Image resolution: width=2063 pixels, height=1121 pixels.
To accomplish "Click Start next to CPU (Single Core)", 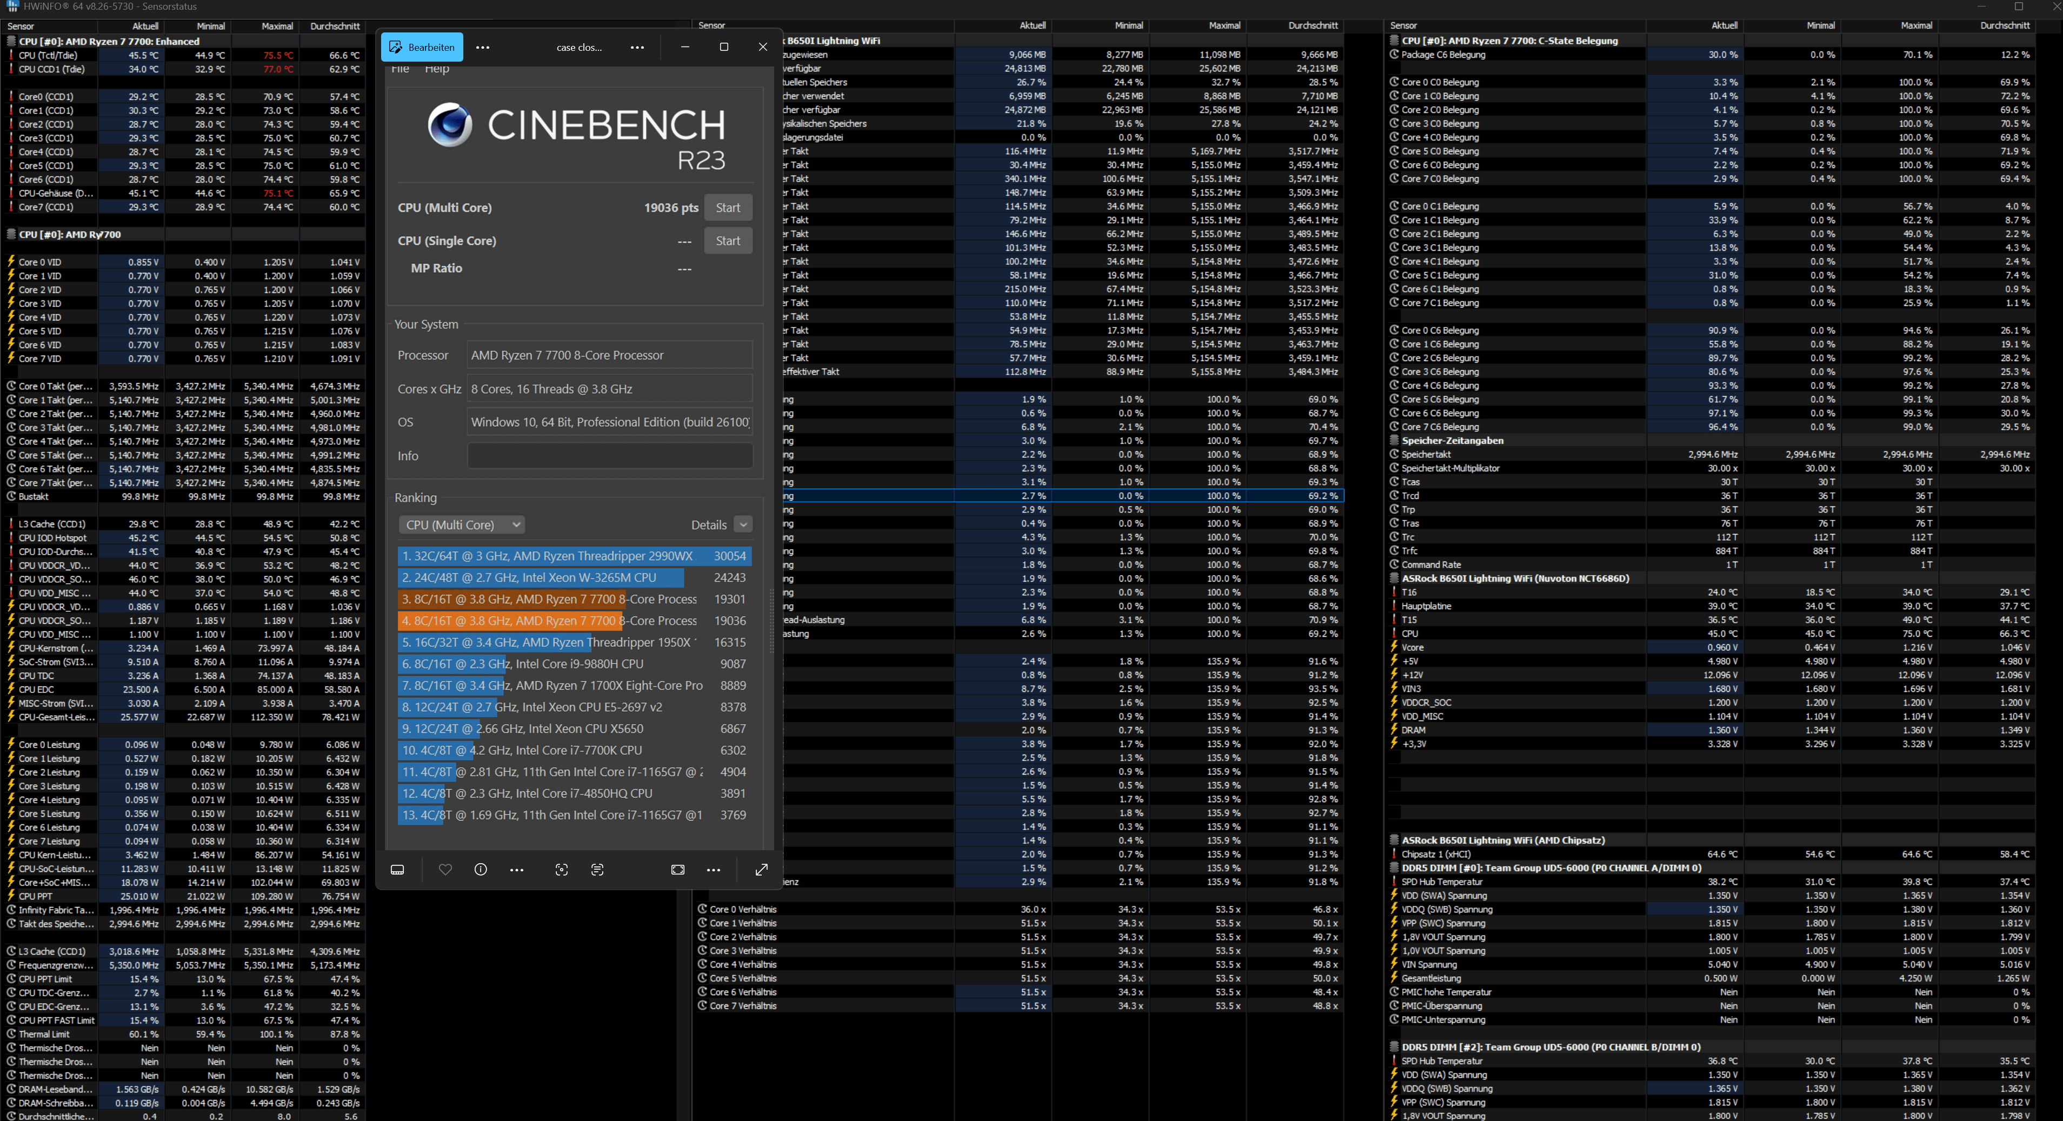I will point(727,241).
